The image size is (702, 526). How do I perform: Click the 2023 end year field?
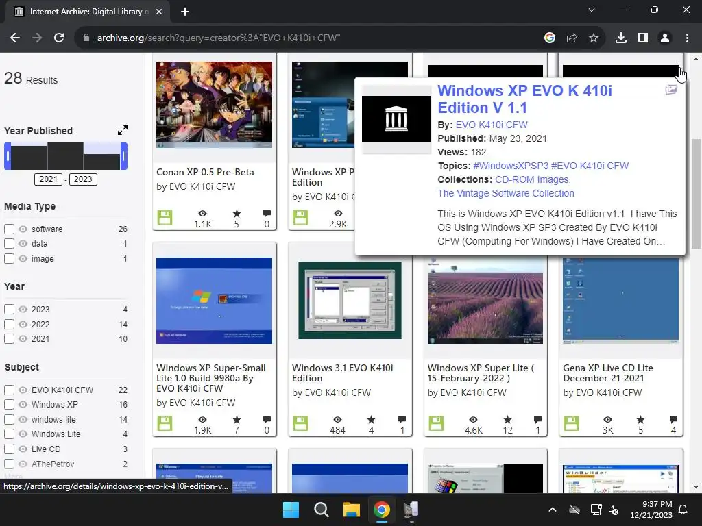click(x=83, y=179)
